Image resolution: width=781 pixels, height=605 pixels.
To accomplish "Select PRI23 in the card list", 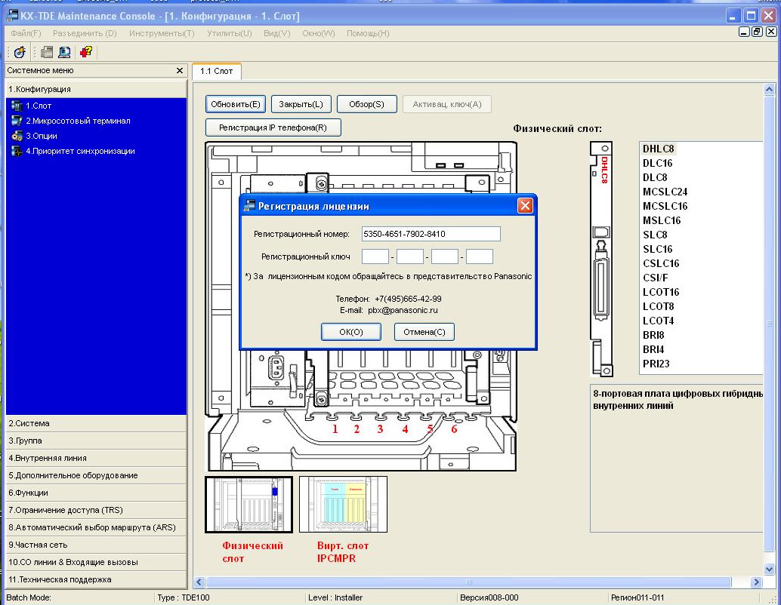I will 656,364.
